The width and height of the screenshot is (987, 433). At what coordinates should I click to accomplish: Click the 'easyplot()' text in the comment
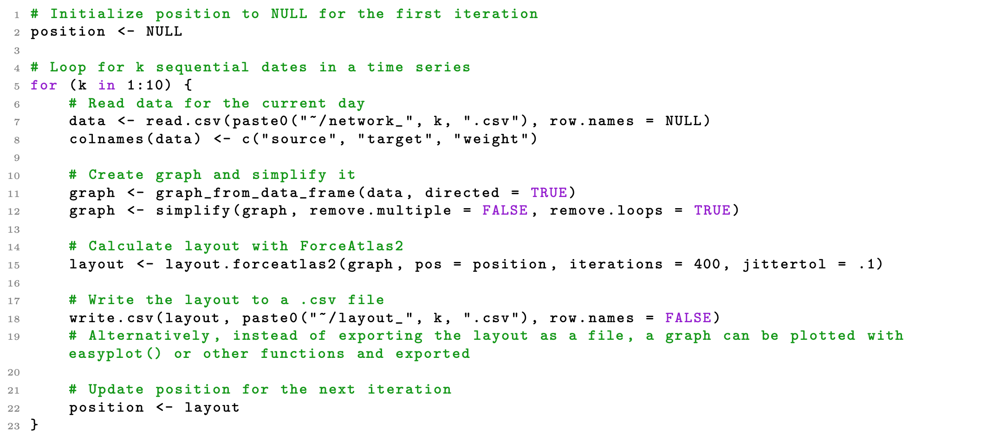pos(115,354)
